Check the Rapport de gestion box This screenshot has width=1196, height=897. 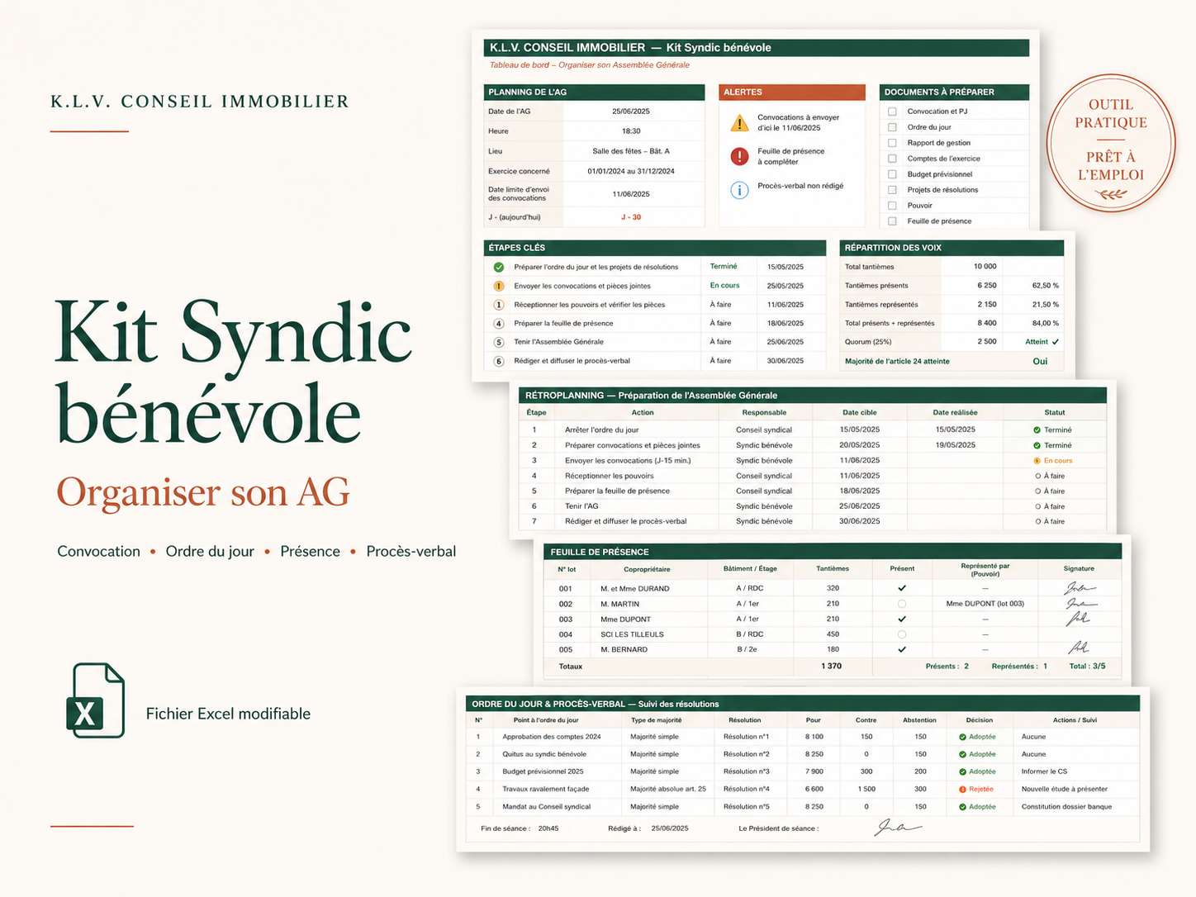point(892,143)
